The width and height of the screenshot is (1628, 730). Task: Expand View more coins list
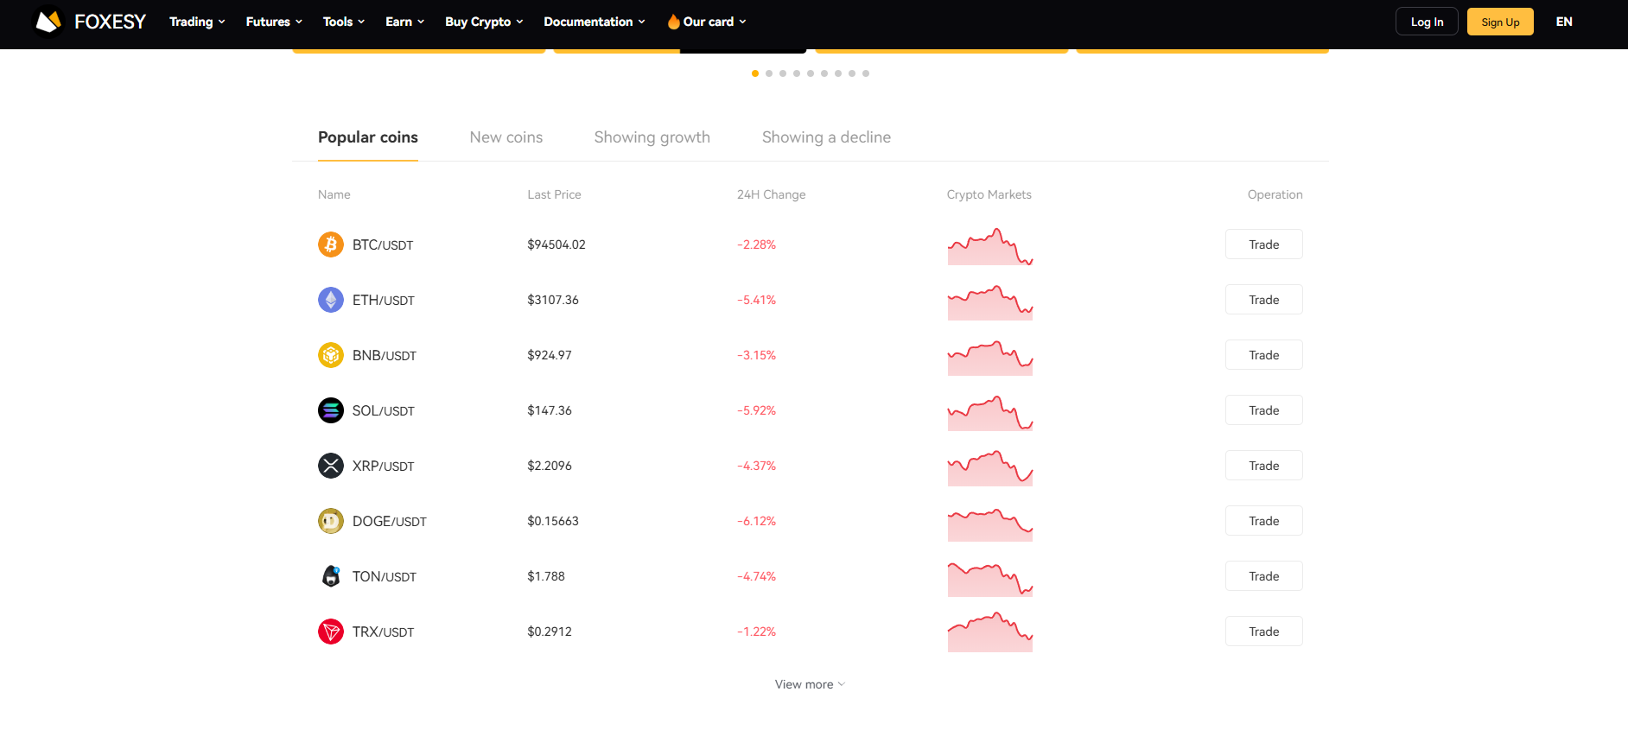tap(810, 684)
